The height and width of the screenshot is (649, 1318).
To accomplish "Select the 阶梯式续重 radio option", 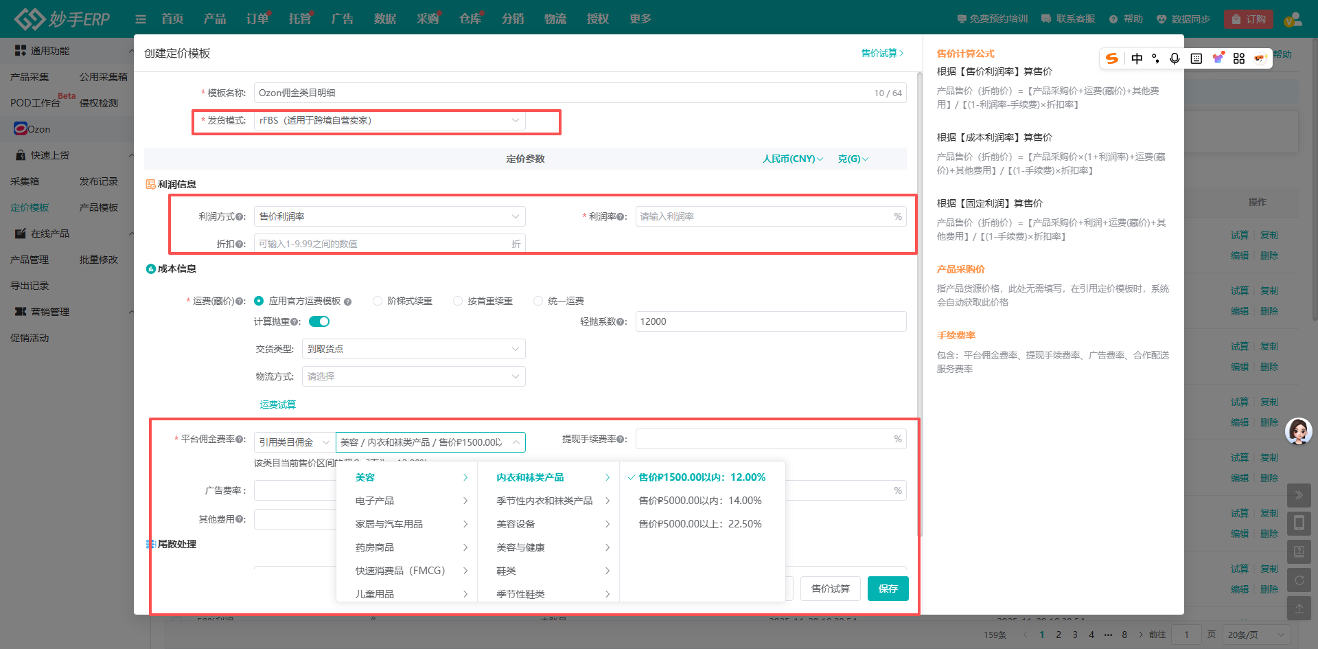I will click(378, 301).
